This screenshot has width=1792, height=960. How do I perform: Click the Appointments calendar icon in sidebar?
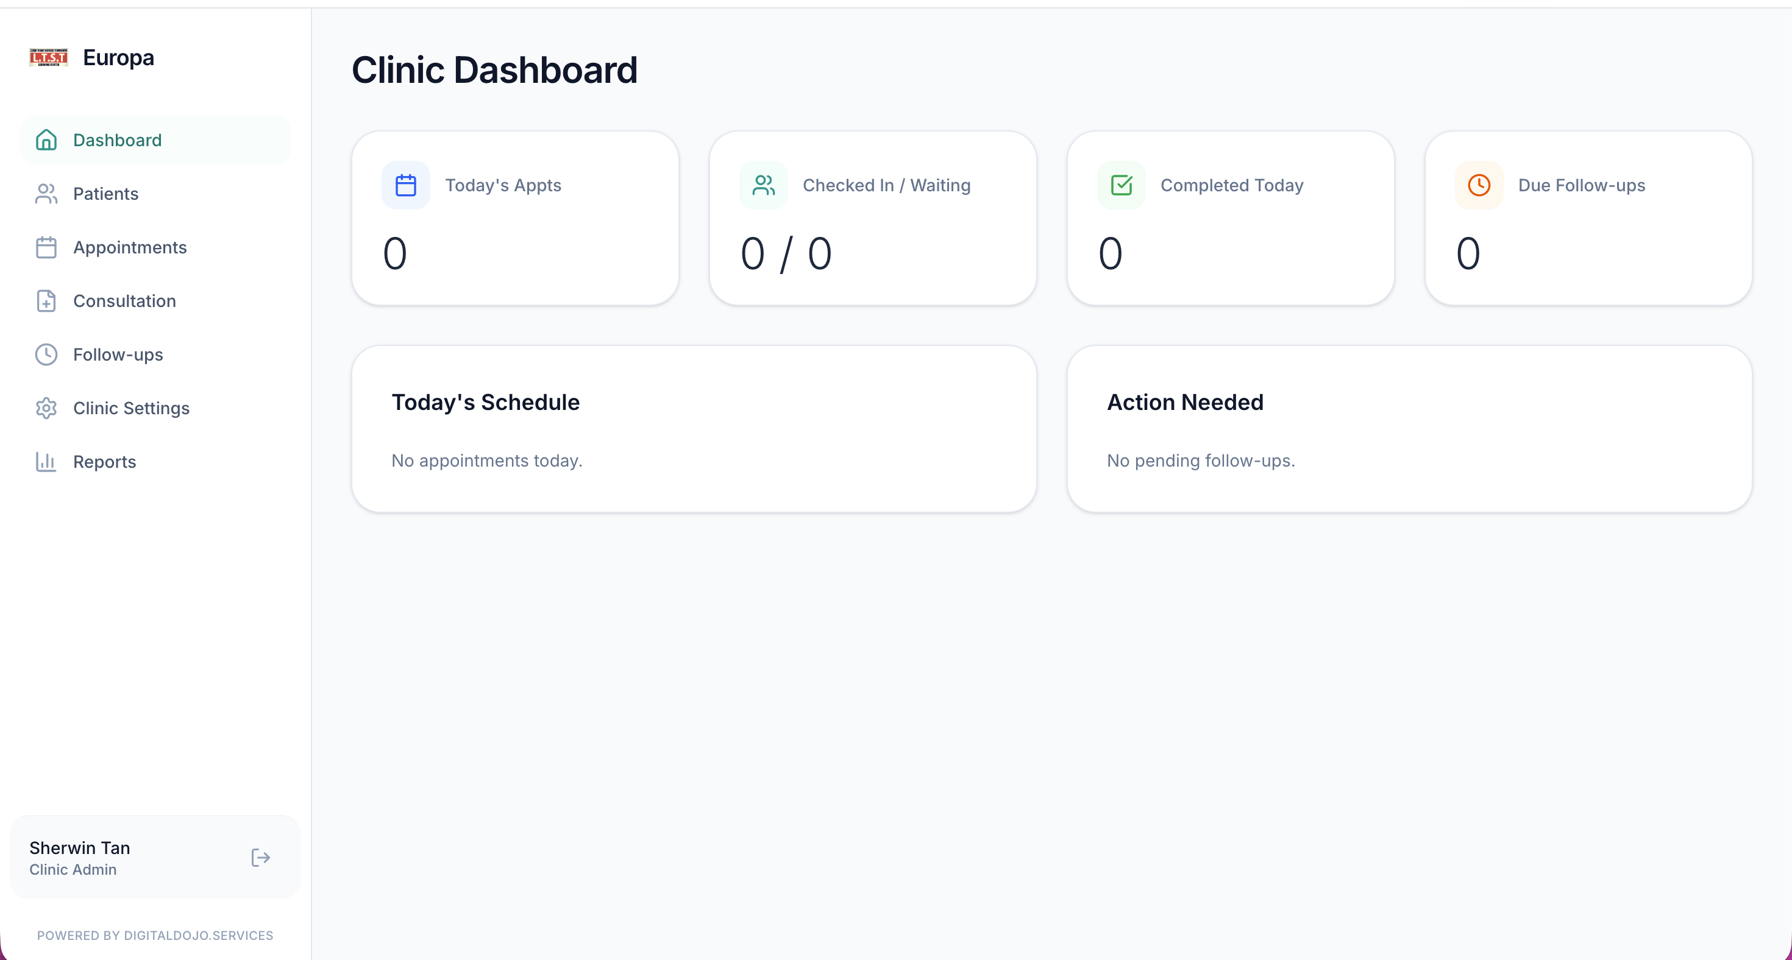point(46,247)
